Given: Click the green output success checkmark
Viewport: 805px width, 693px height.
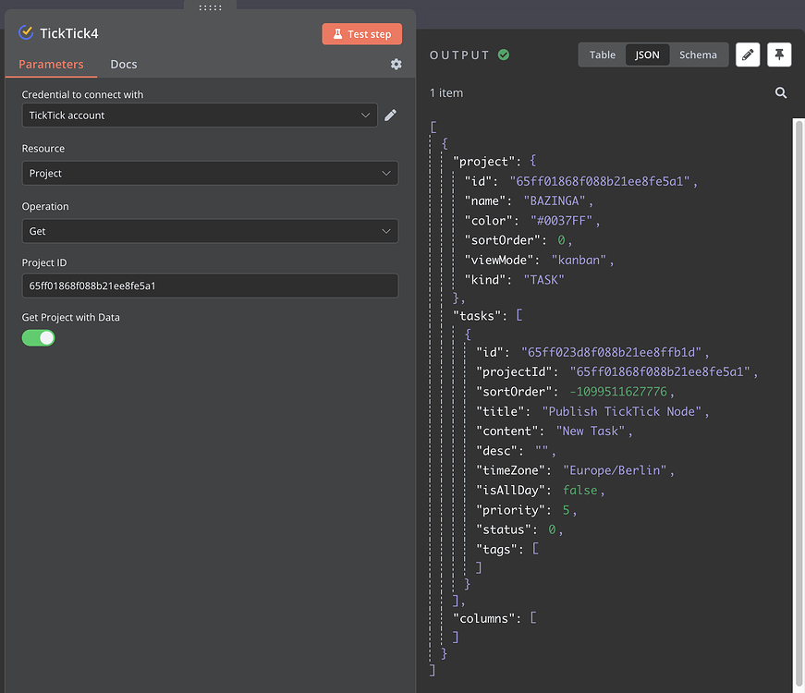Looking at the screenshot, I should point(504,55).
